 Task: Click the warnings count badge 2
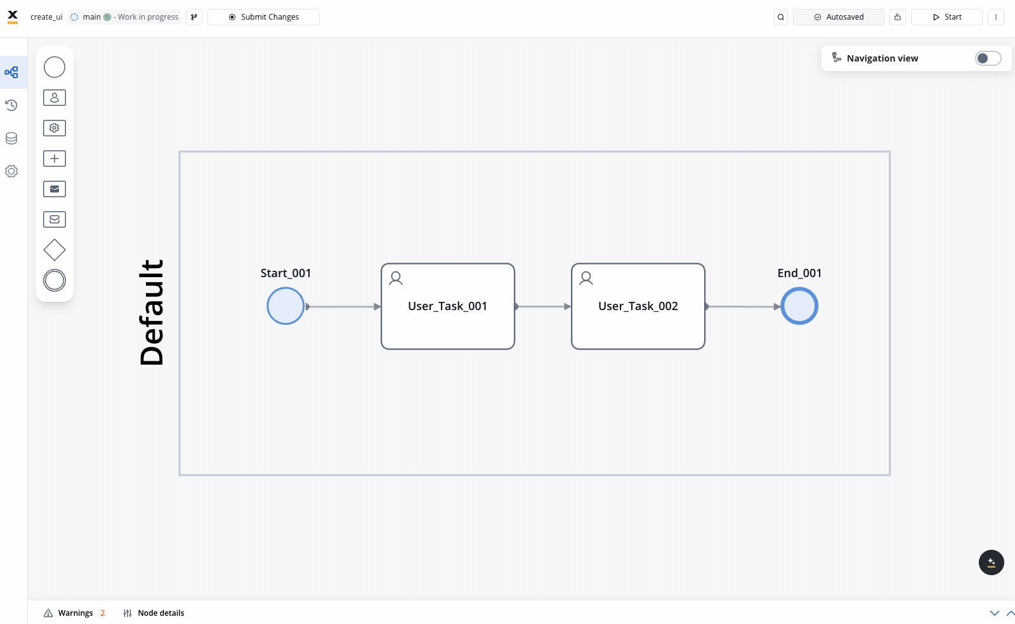coord(103,613)
